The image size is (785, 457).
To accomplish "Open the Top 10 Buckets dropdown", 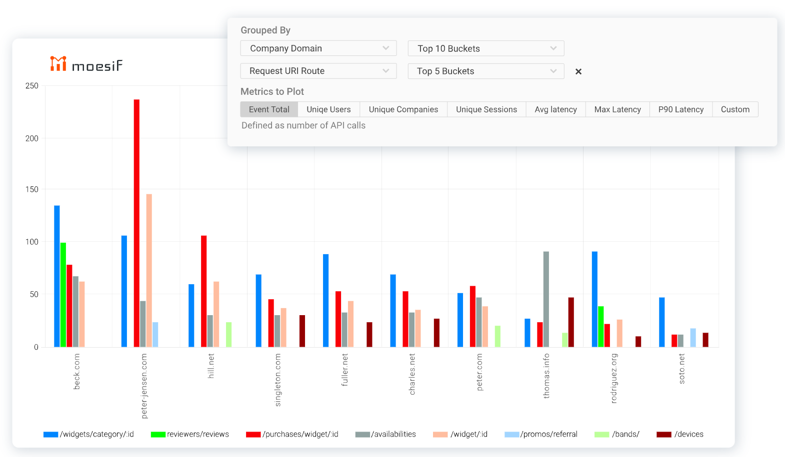I will [486, 48].
